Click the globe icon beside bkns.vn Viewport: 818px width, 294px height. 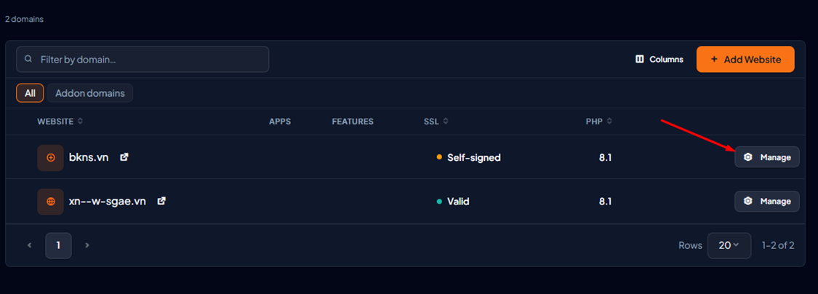pos(51,157)
